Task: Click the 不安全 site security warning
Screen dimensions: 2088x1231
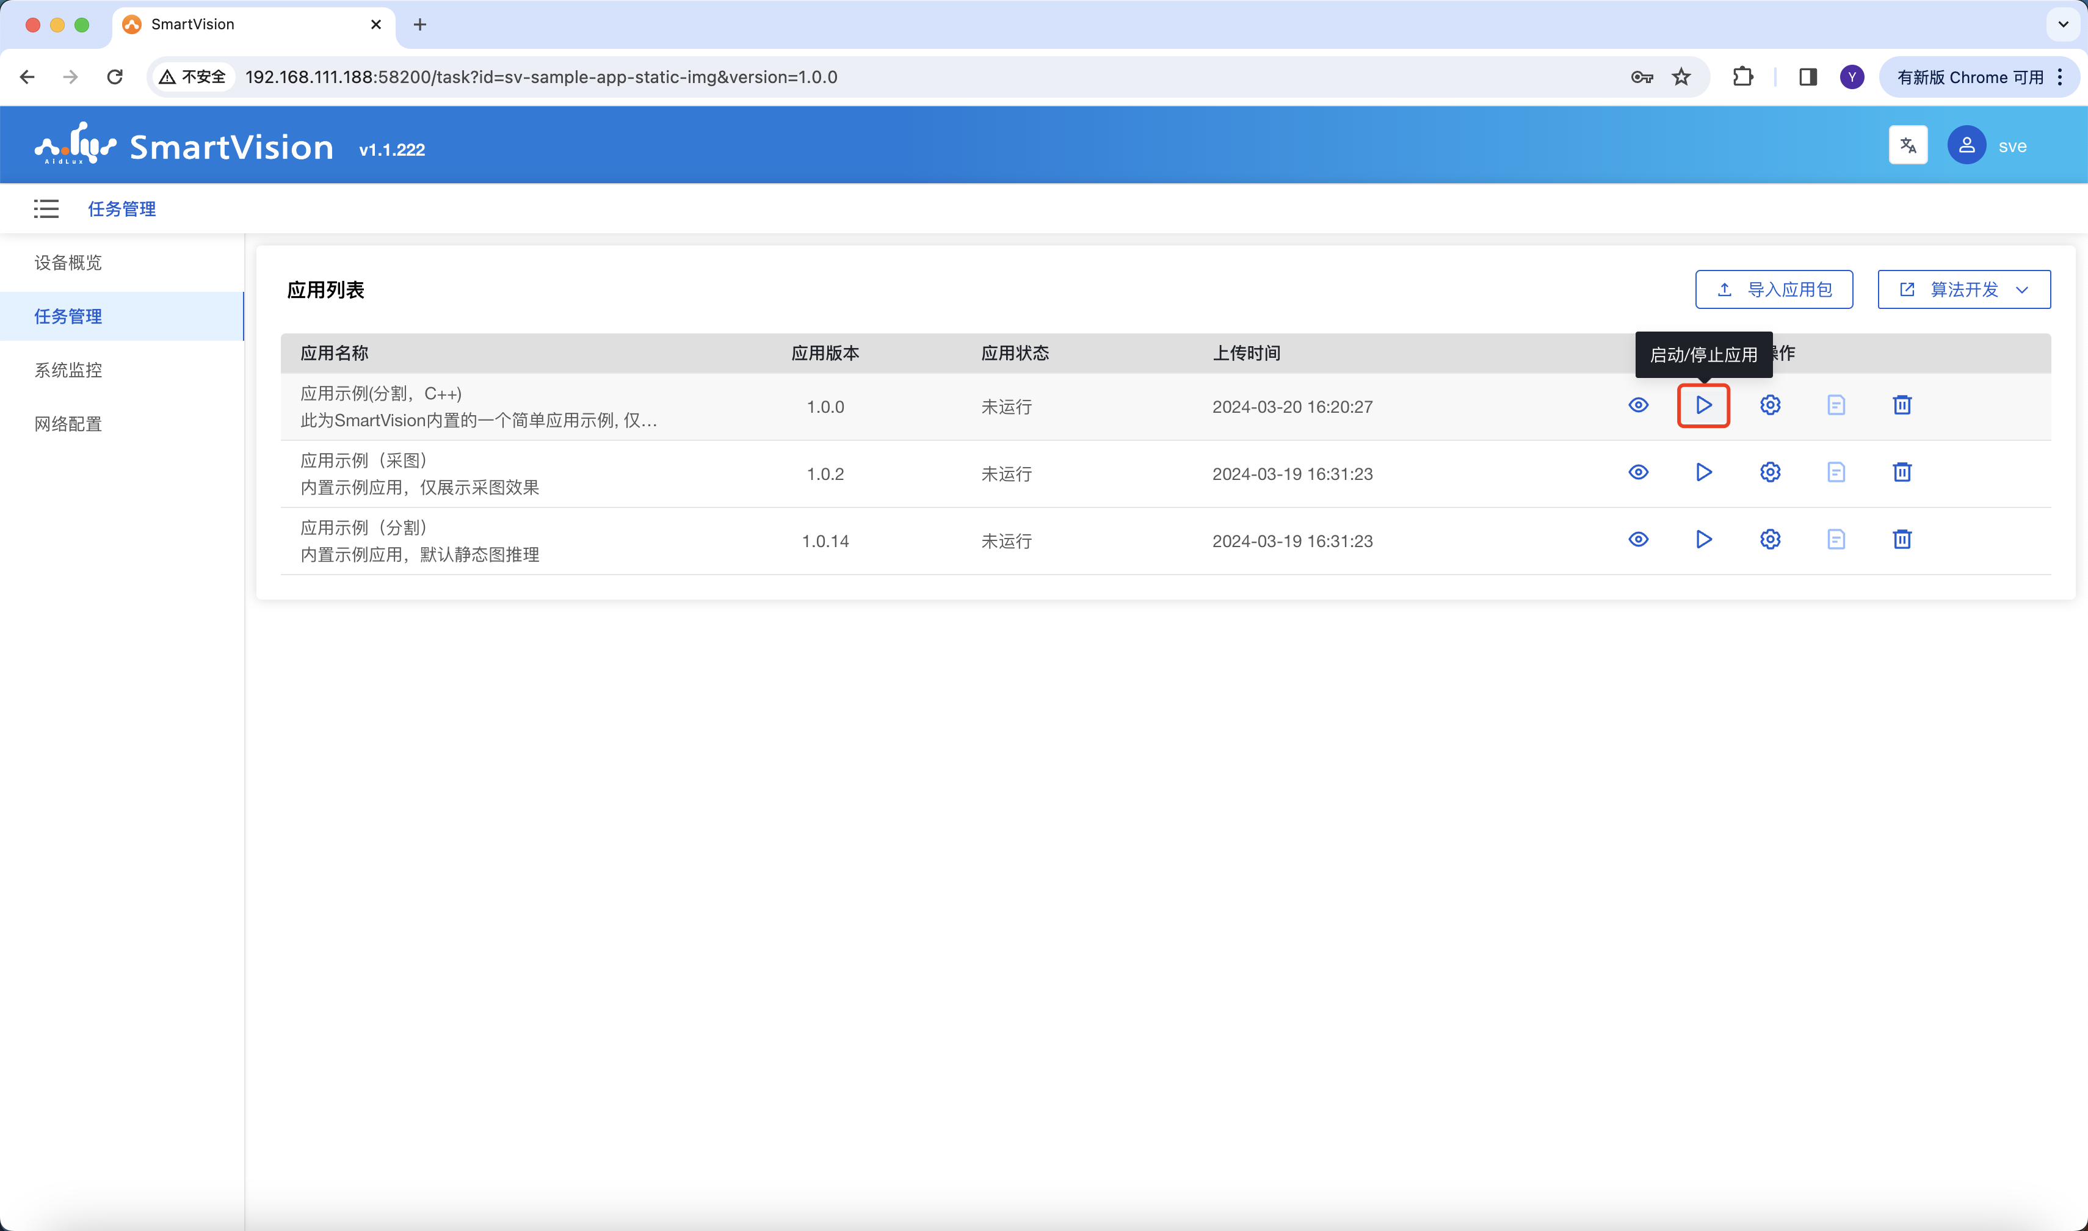Action: 192,77
